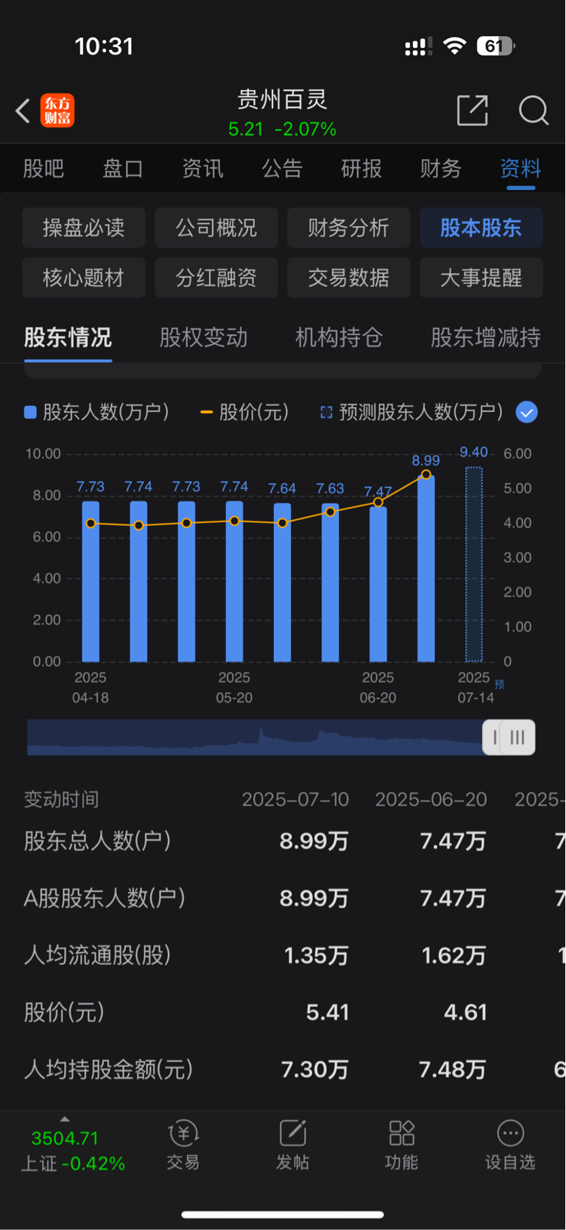Image resolution: width=566 pixels, height=1230 pixels.
Task: Tap the status bar clock 10:31
Action: tap(104, 46)
